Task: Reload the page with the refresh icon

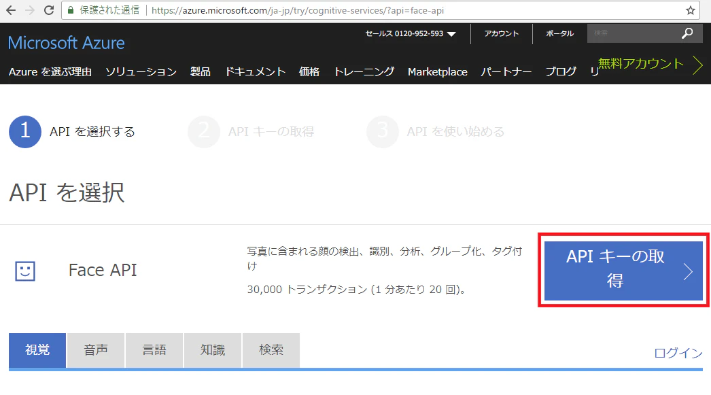Action: pos(49,10)
